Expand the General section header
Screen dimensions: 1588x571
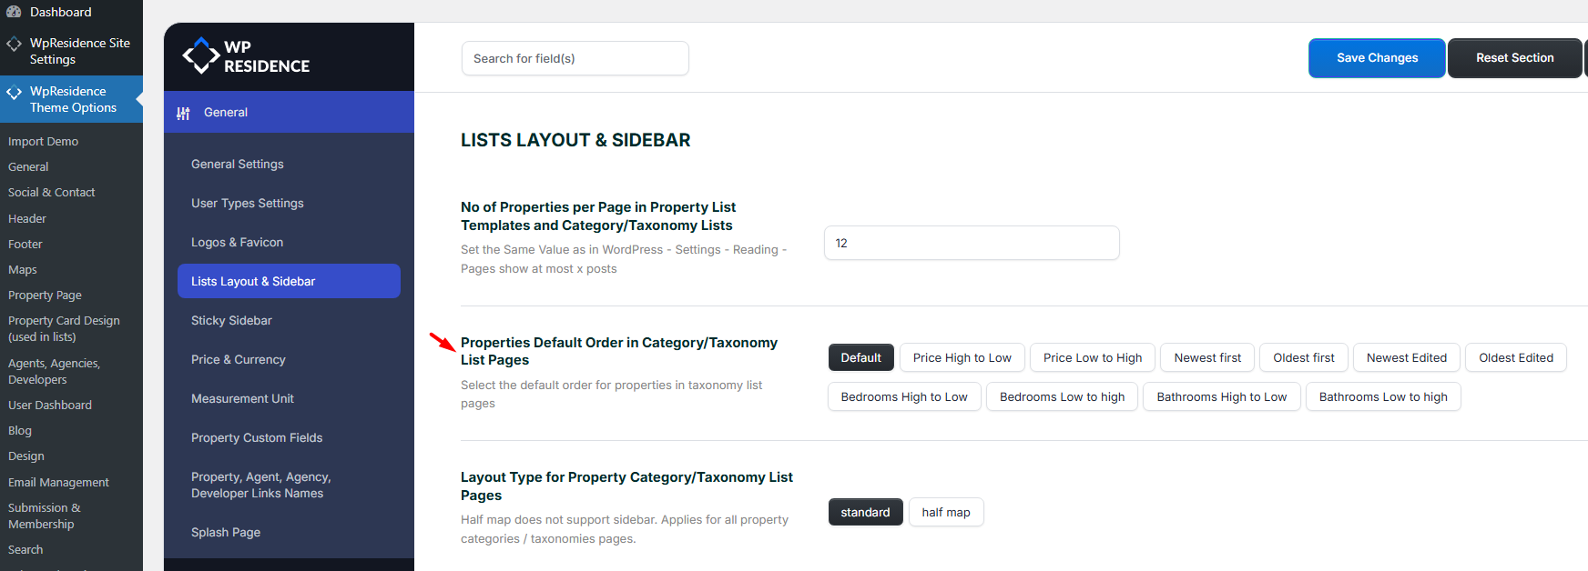(x=226, y=113)
